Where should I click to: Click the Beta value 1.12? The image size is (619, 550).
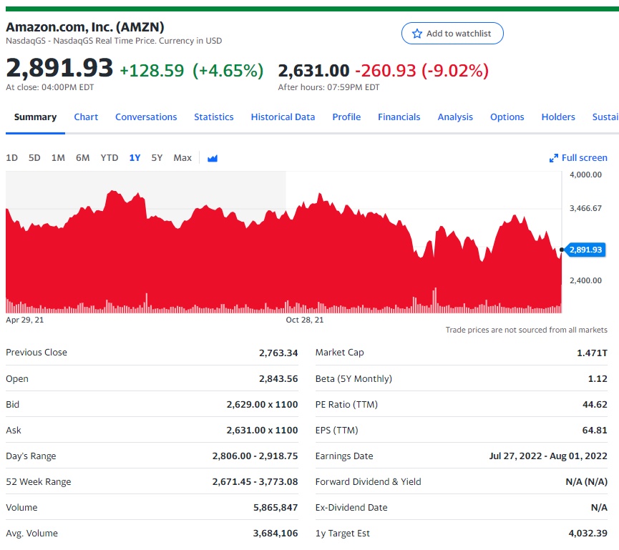(598, 379)
